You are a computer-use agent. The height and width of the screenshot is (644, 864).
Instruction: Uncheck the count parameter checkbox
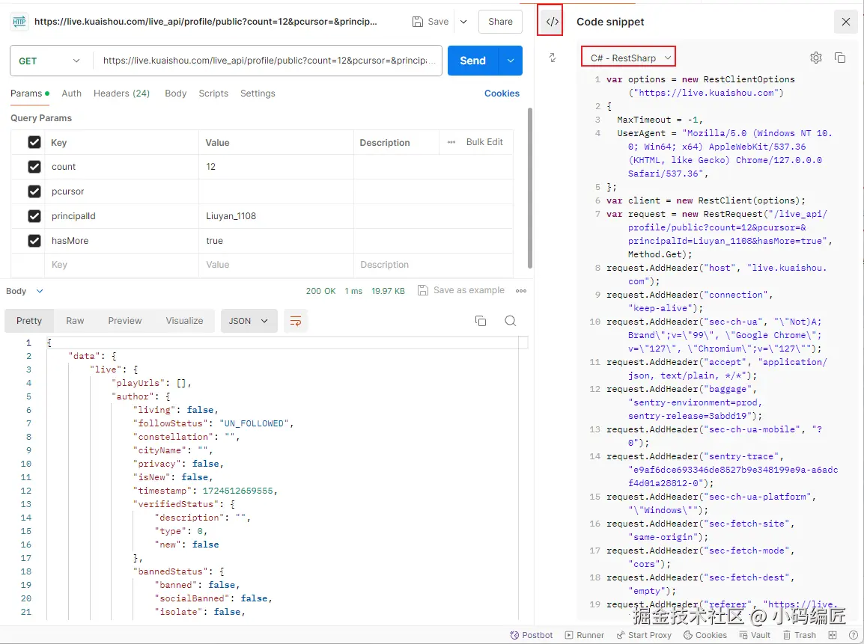click(34, 167)
